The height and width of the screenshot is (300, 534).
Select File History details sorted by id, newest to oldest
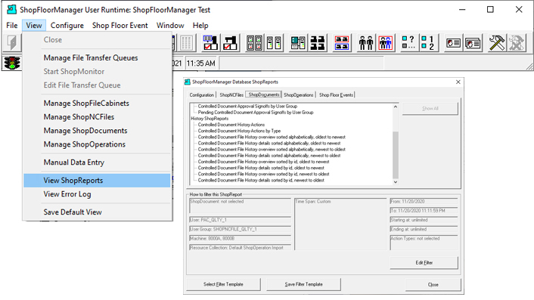click(261, 181)
